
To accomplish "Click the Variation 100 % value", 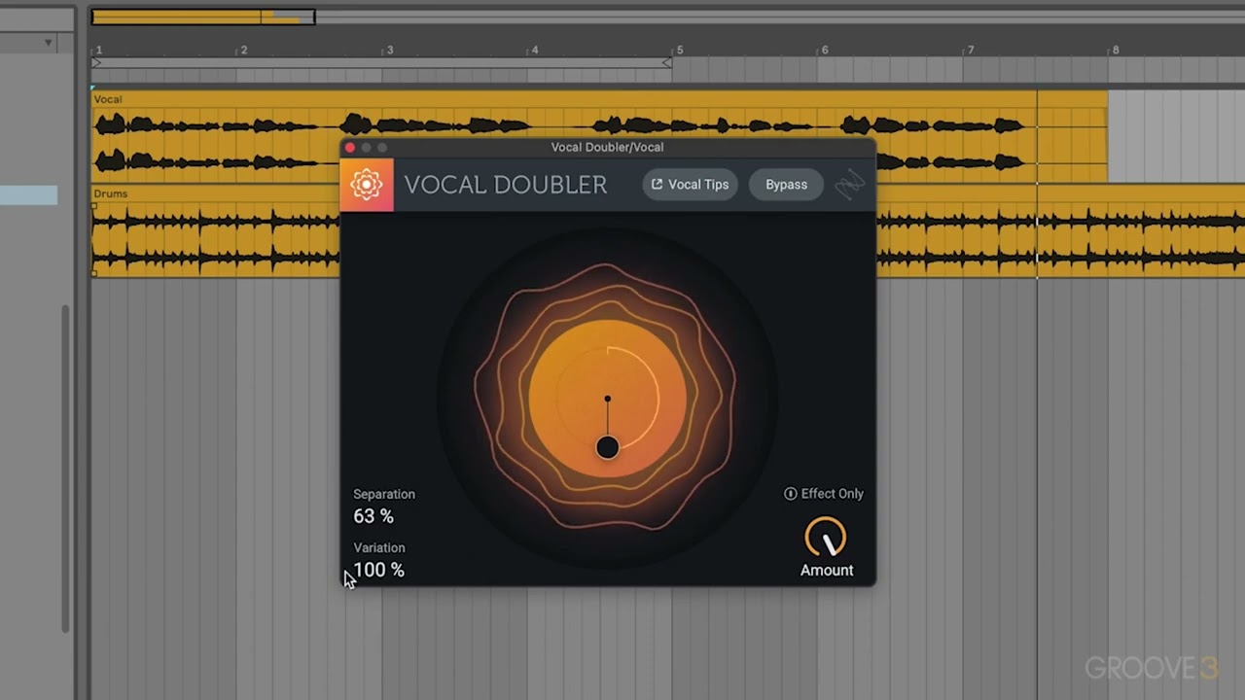I will tap(378, 570).
